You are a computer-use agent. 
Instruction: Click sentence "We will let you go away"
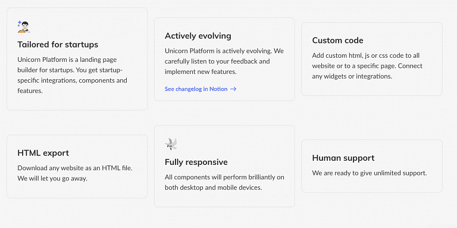pyautogui.click(x=52, y=179)
